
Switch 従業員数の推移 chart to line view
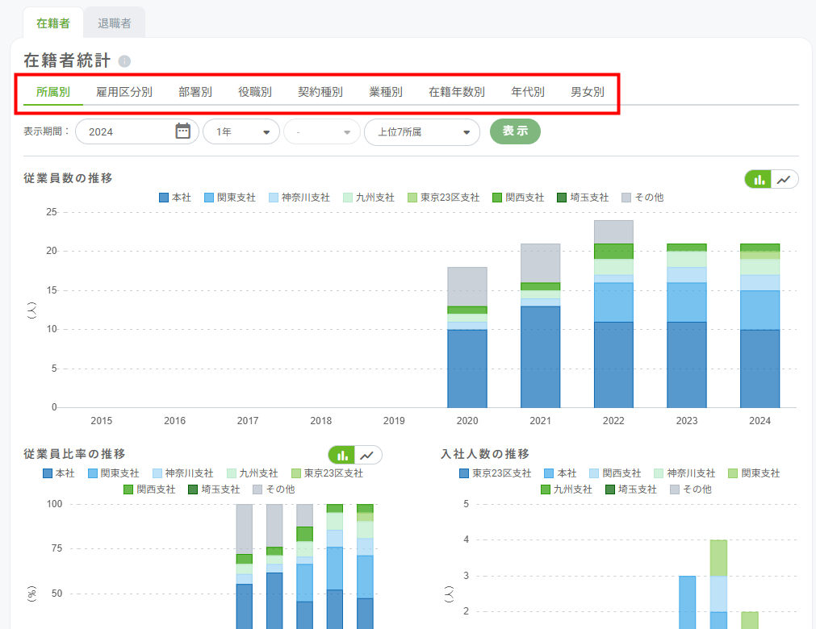pos(785,179)
